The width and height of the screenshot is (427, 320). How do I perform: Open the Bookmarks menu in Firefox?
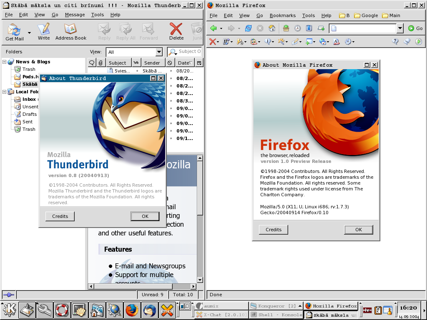282,15
